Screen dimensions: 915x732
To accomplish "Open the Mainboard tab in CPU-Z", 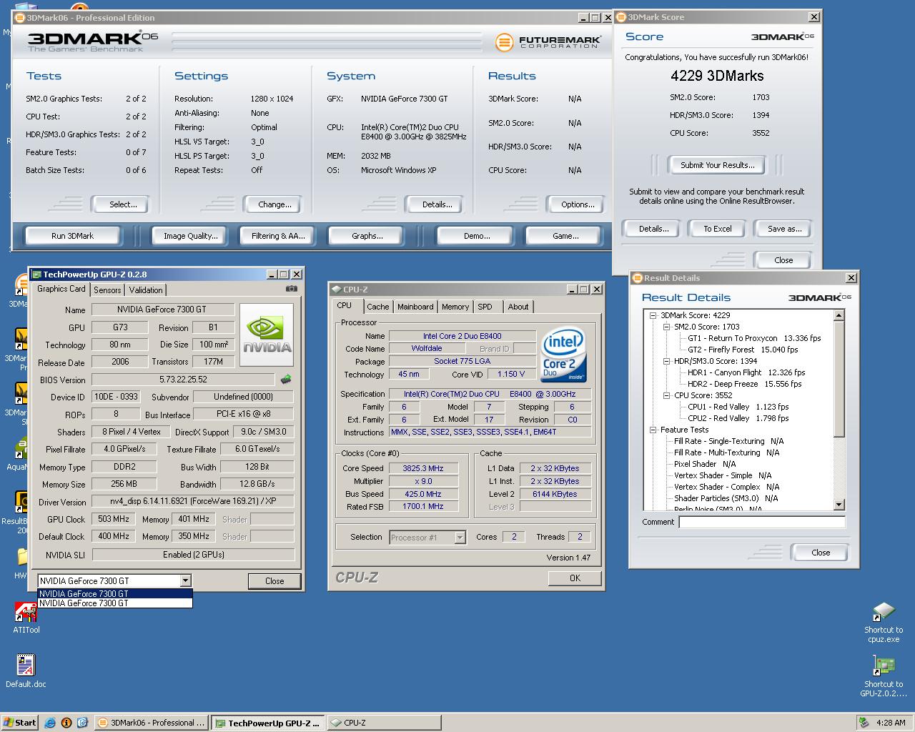I will (x=415, y=307).
